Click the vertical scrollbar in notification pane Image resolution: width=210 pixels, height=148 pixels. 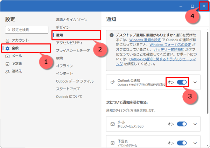208,73
